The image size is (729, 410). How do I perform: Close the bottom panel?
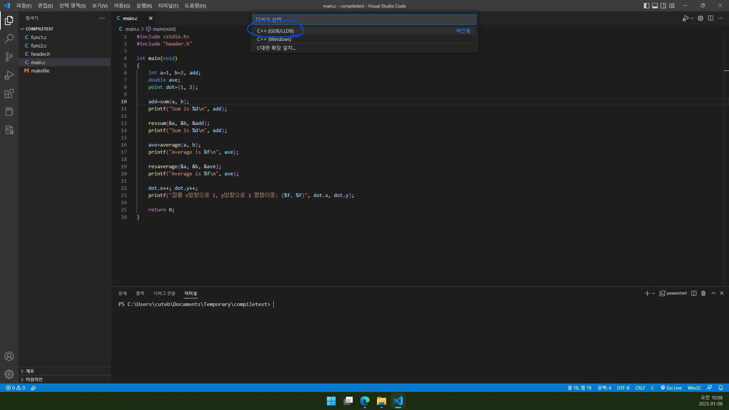pos(722,293)
